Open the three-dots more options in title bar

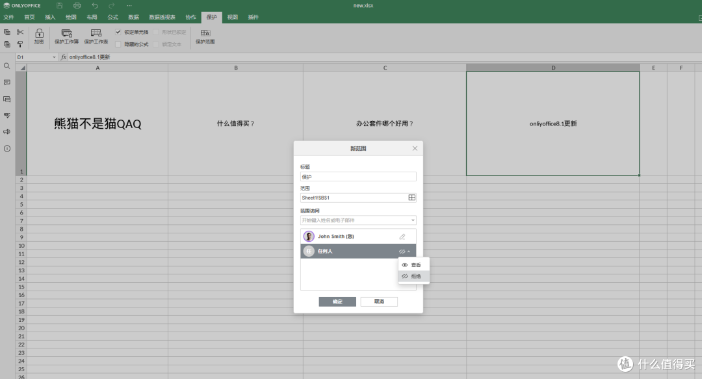point(129,5)
